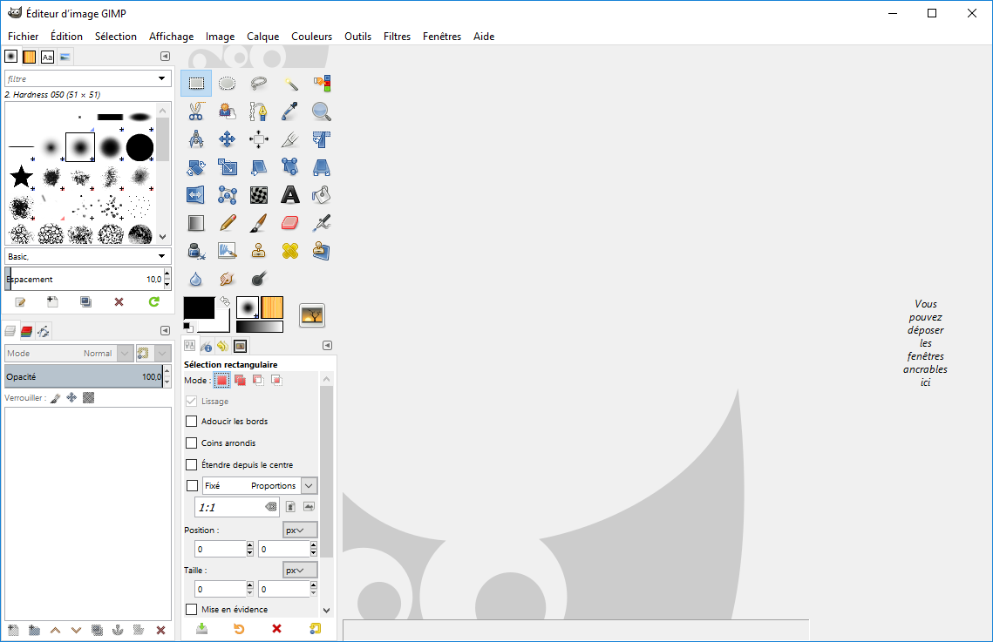Select the Flip tool
993x642 pixels.
[196, 195]
